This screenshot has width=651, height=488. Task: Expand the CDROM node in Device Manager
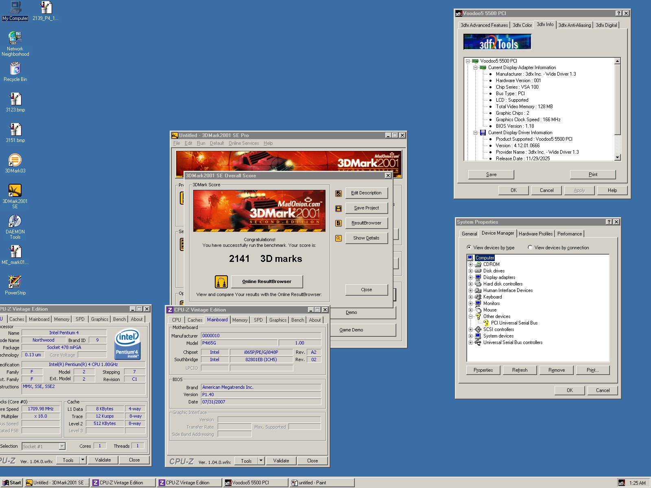[470, 264]
